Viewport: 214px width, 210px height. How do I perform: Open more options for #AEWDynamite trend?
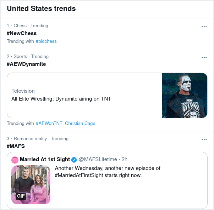point(204,57)
